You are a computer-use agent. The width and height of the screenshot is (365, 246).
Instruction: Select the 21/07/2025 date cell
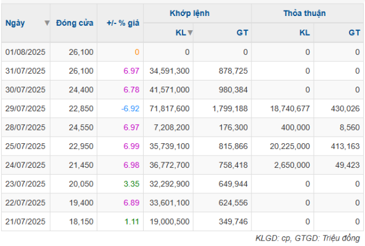click(x=25, y=221)
